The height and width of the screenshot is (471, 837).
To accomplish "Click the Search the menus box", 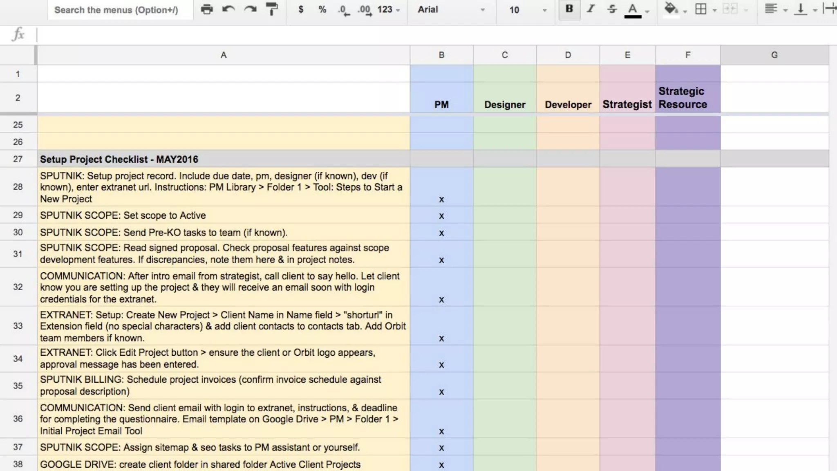I will [x=116, y=10].
